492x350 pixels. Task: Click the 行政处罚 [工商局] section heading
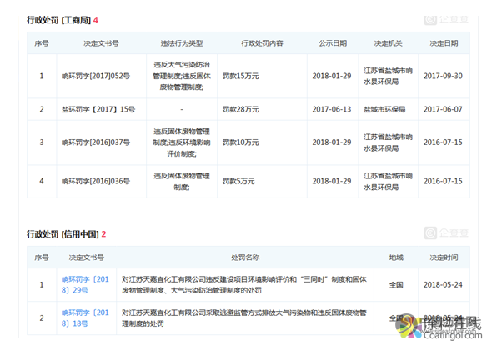pyautogui.click(x=63, y=20)
